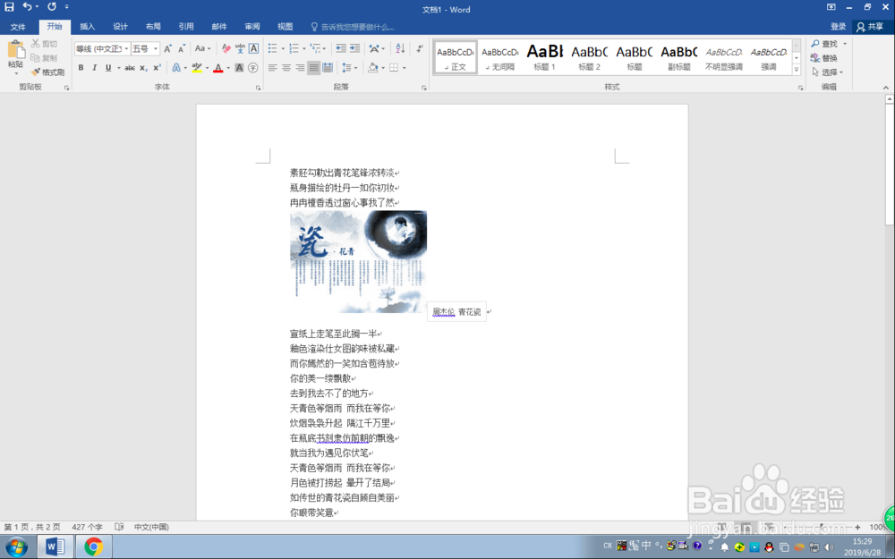Clear all formatting with the eraser icon
Screen dimensions: 895x559
tap(226, 48)
